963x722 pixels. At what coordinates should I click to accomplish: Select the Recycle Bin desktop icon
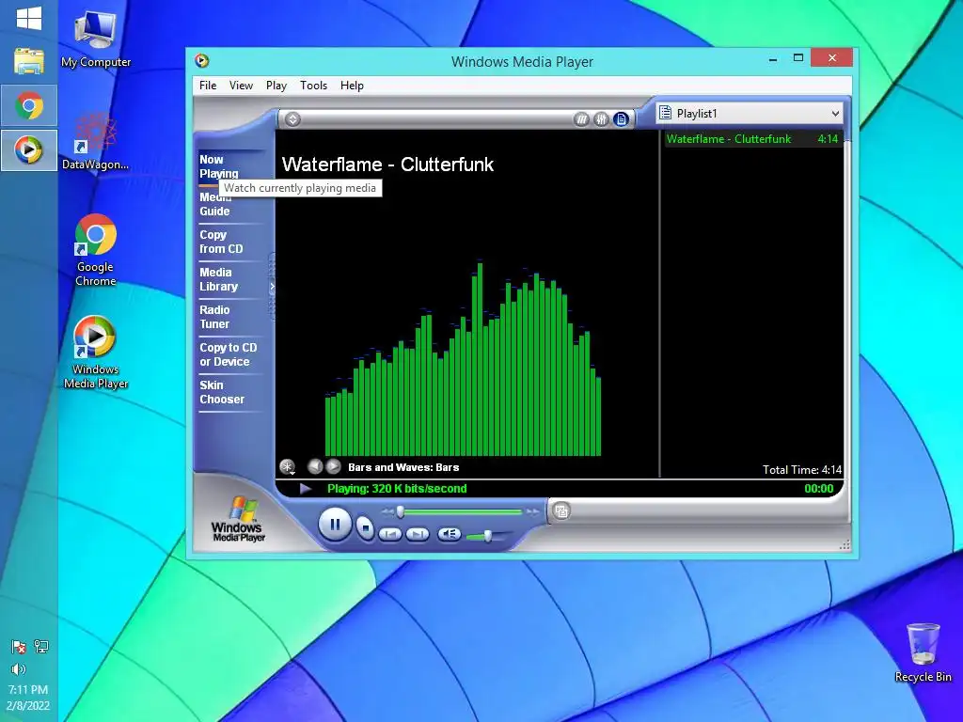point(924,652)
